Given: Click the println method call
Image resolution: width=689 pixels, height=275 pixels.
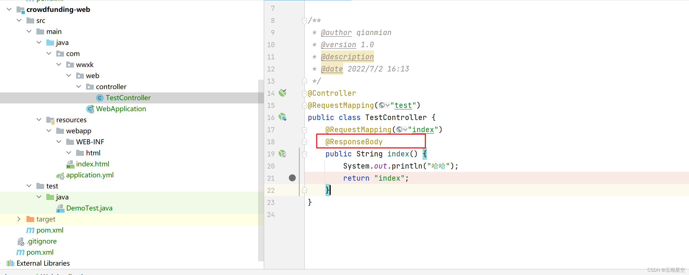Looking at the screenshot, I should point(407,166).
